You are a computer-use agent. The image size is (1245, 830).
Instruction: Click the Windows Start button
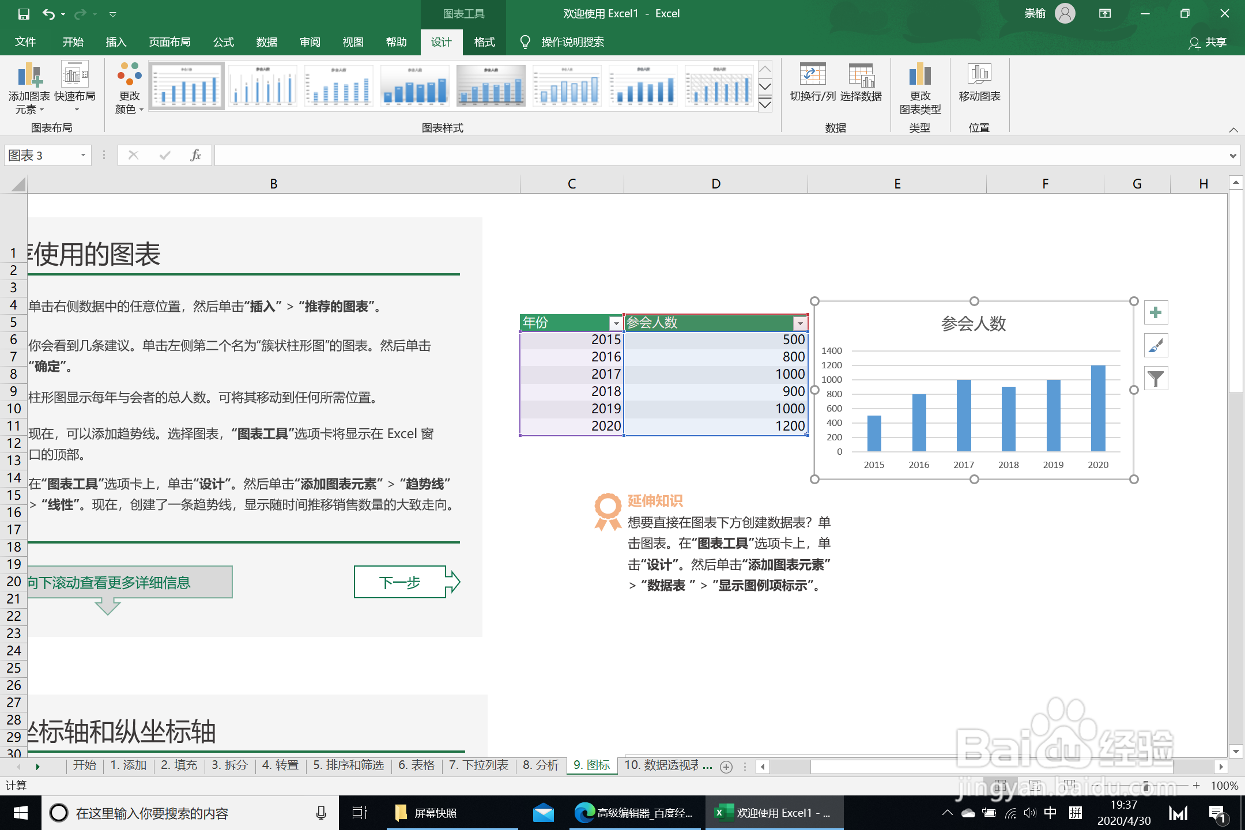(x=21, y=813)
